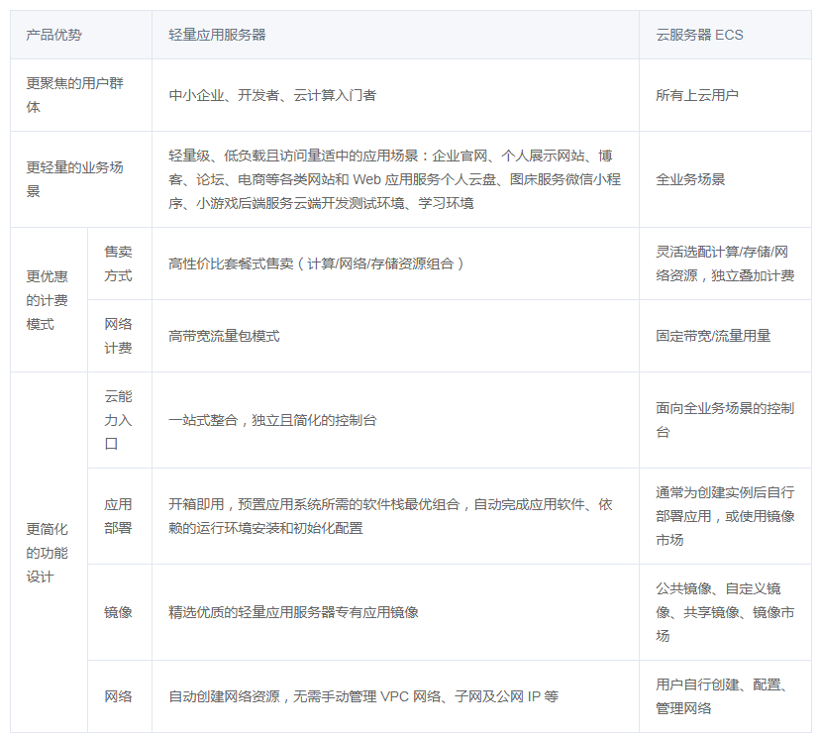Select the "镜像" sub-row label
Image resolution: width=818 pixels, height=736 pixels.
120,612
